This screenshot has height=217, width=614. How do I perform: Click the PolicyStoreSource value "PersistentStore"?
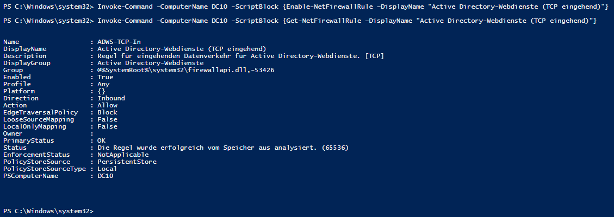127,162
